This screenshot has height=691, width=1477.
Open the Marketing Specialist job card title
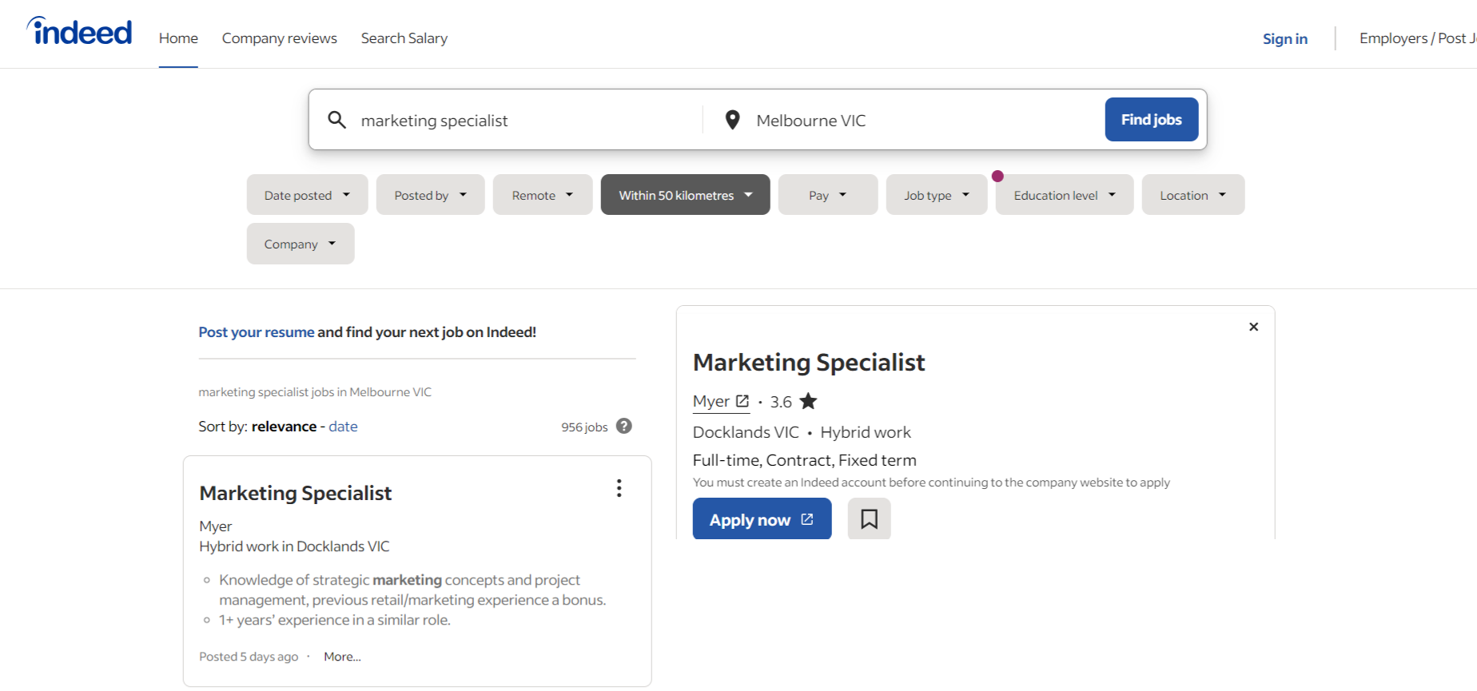(x=295, y=493)
